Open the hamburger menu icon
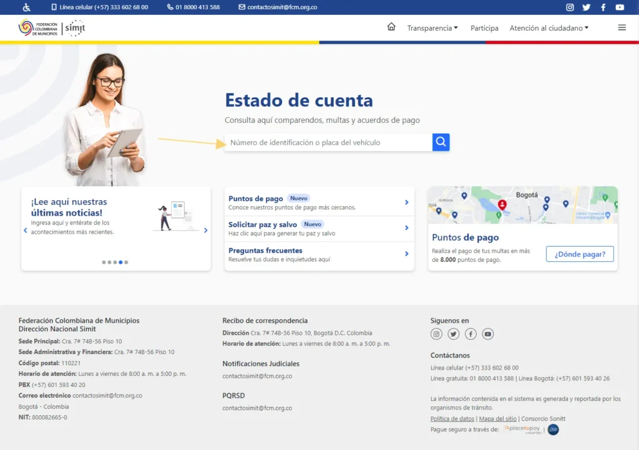Screen dimensions: 639x450 622,27
